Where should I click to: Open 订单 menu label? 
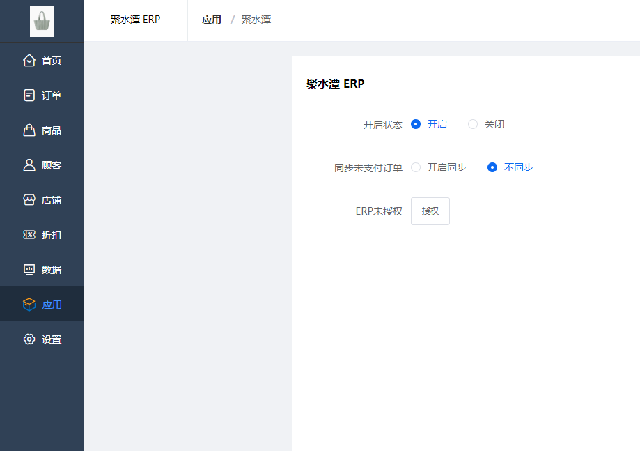point(52,95)
